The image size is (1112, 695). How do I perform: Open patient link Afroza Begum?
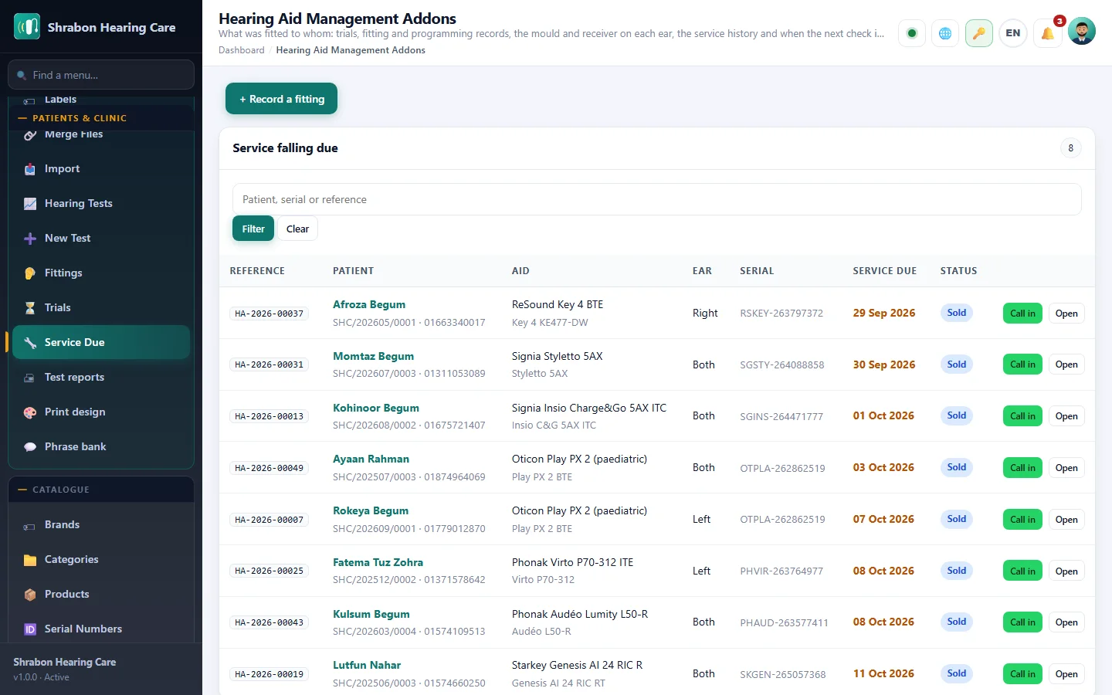pyautogui.click(x=369, y=304)
